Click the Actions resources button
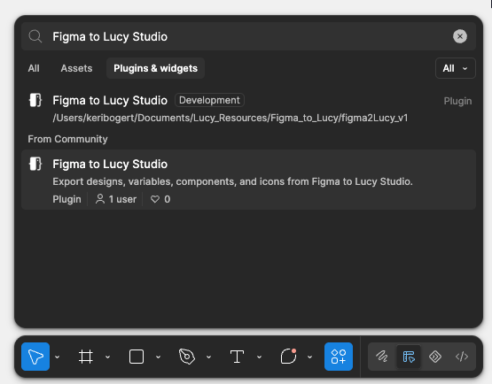This screenshot has width=492, height=384. point(339,357)
